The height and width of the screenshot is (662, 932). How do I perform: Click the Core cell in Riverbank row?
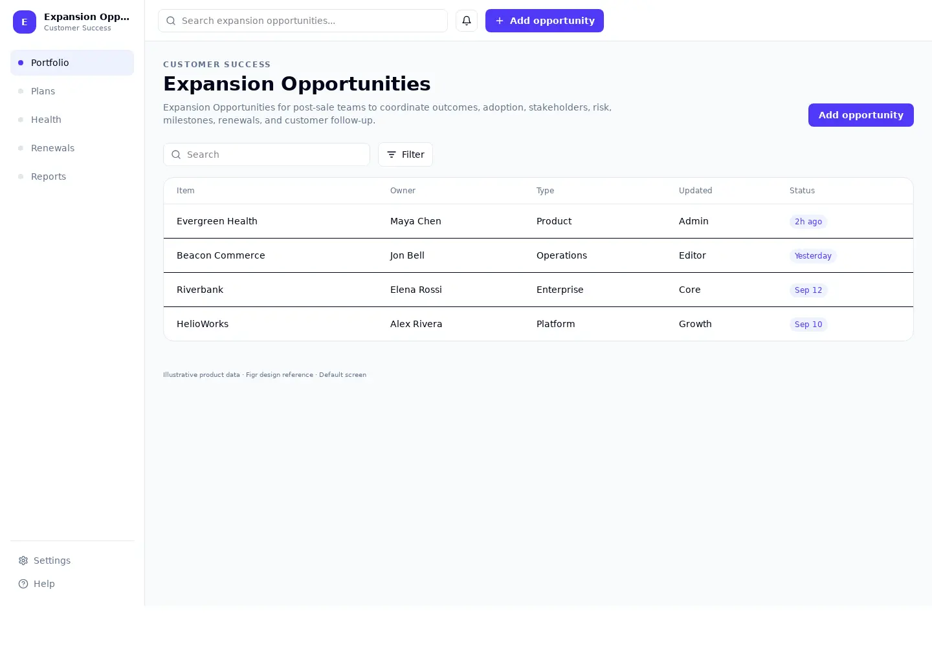[690, 290]
